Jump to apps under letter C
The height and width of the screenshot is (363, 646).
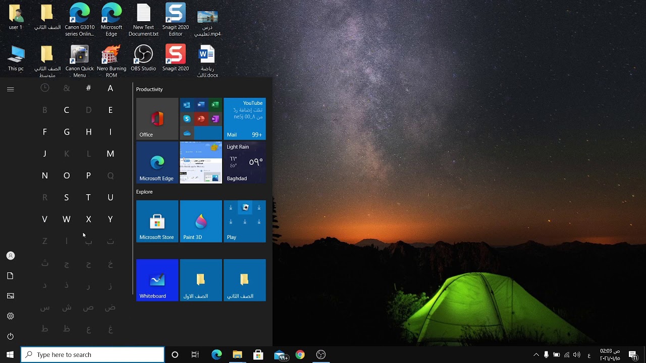pos(67,110)
